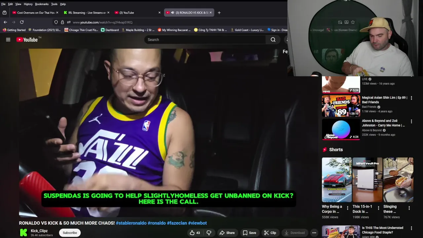Screen dimensions: 423x238
Task: Open the Tools menu
Action: [54, 4]
